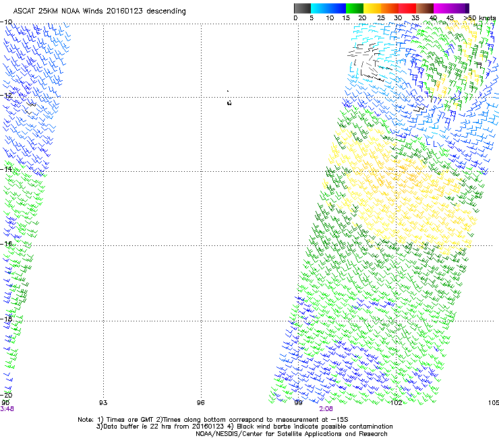Click the '-12' latitude axis label

6,96
